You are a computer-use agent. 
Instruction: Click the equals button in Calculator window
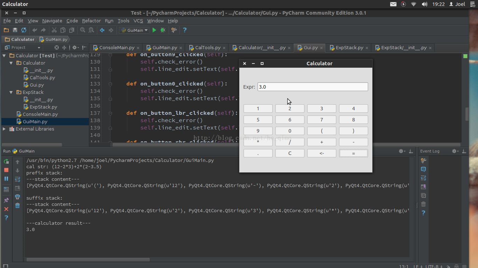pyautogui.click(x=353, y=153)
